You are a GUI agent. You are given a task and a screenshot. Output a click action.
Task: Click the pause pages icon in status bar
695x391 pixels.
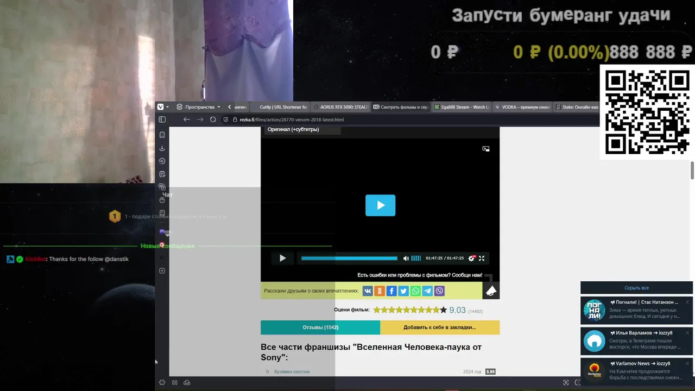click(174, 382)
